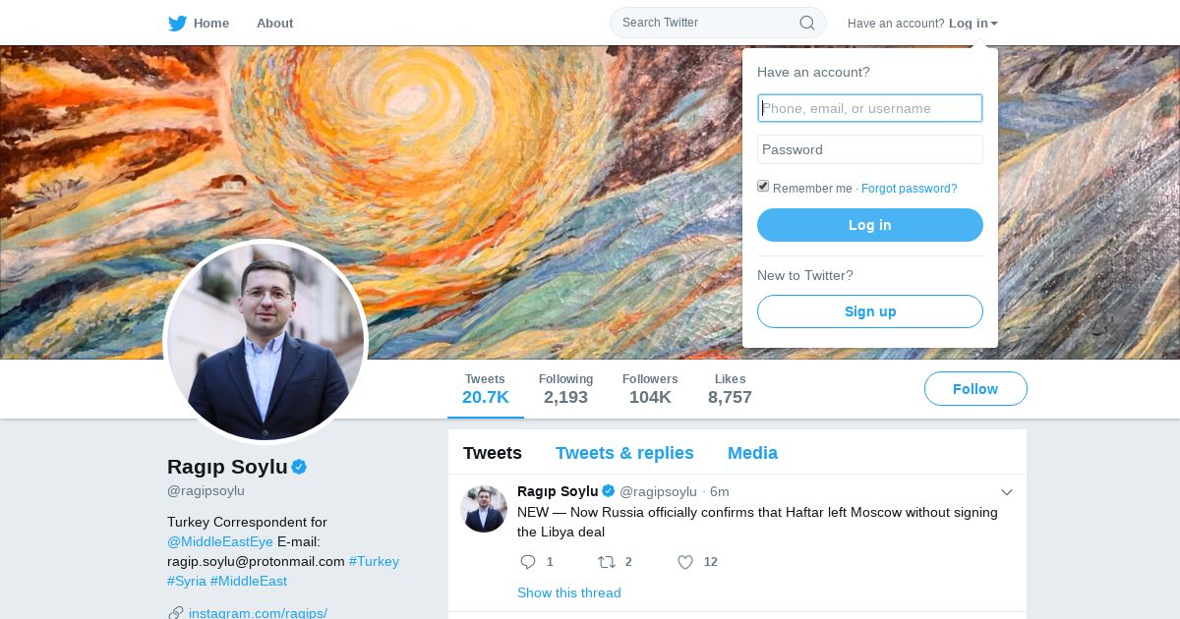The width and height of the screenshot is (1180, 619).
Task: Like the tweet with heart icon
Action: pyautogui.click(x=685, y=562)
